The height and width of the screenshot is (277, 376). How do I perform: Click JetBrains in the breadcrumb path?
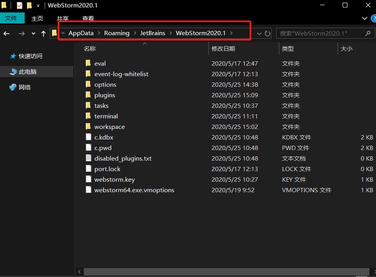click(152, 33)
